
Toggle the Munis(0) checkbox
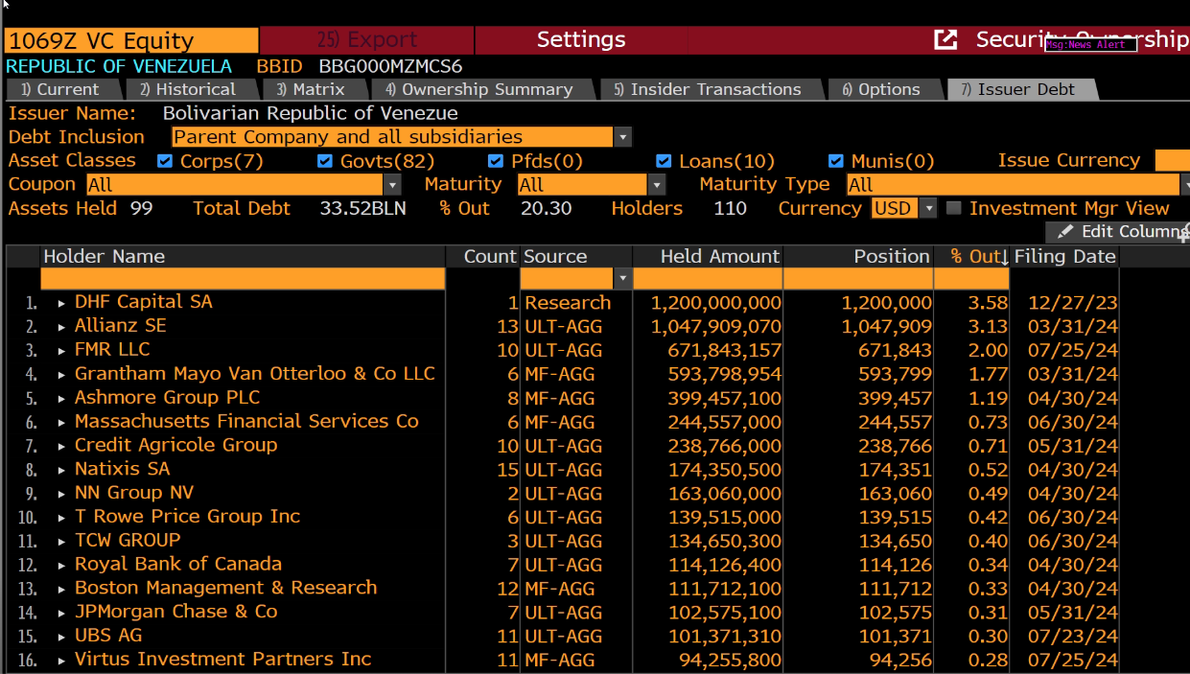(x=836, y=161)
